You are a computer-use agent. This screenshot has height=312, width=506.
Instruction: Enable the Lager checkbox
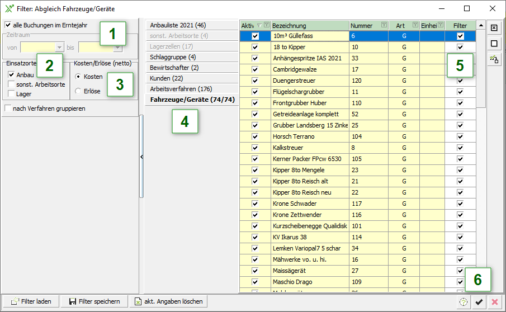click(11, 94)
